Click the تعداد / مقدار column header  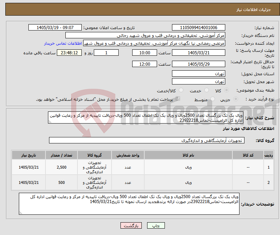click(61, 155)
